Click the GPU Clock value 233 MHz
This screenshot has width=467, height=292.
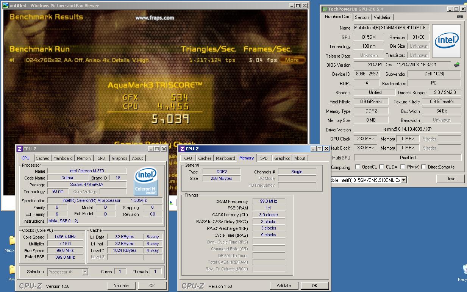[365, 139]
